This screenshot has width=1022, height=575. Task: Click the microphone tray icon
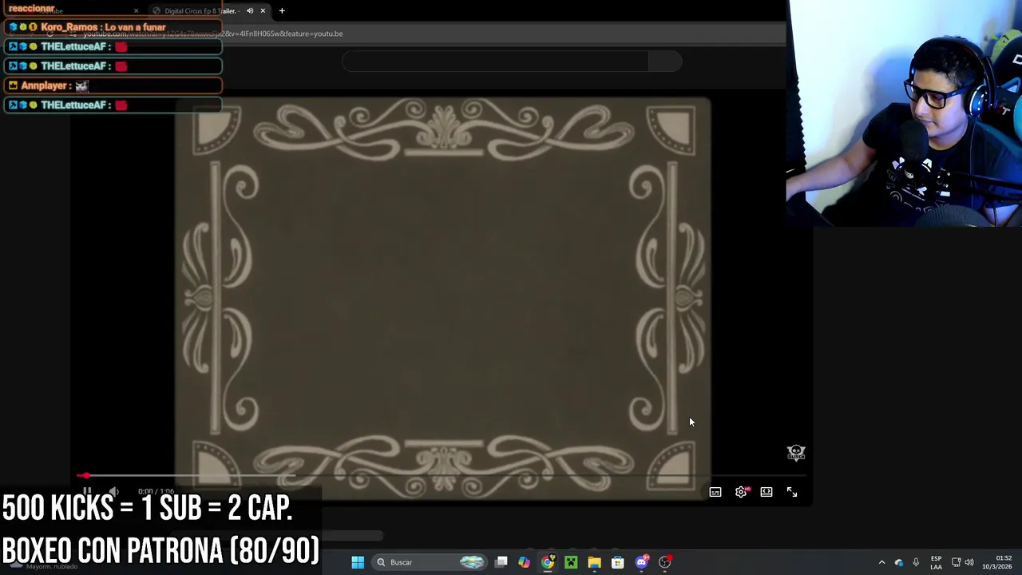pos(916,562)
